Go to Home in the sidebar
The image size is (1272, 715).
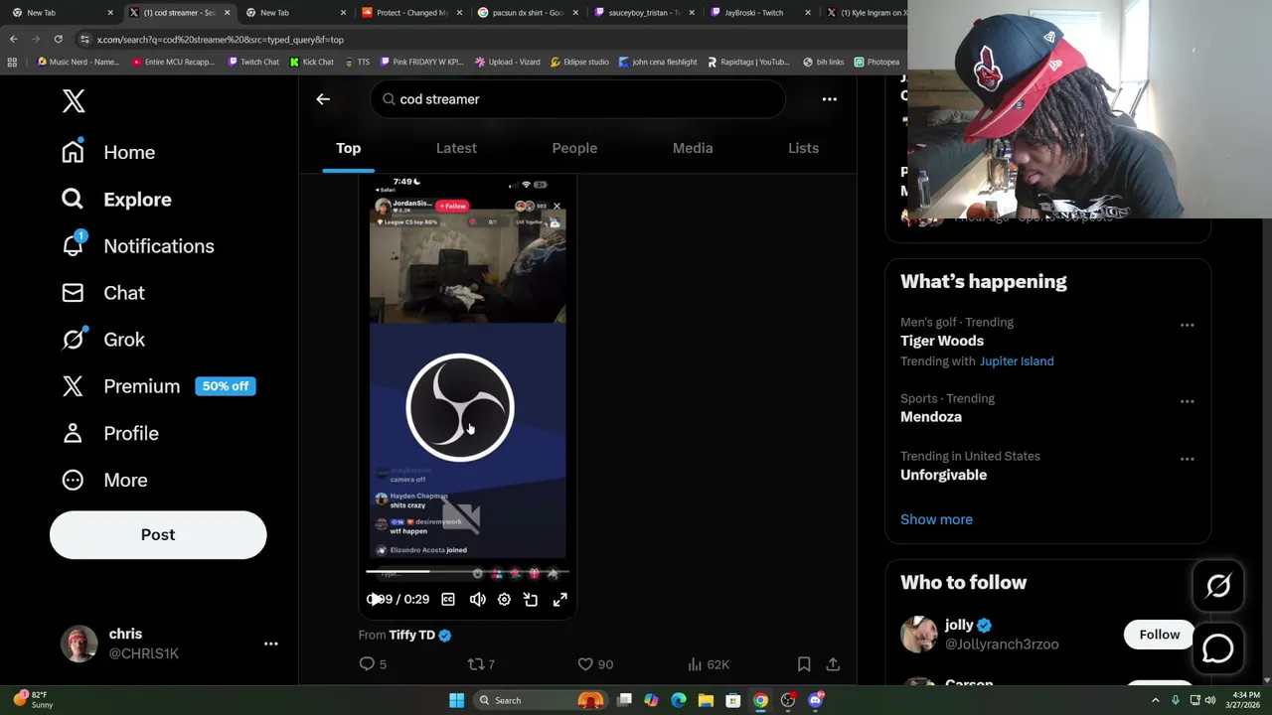(108, 152)
